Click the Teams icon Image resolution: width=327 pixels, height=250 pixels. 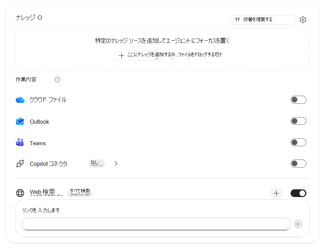pyautogui.click(x=20, y=142)
